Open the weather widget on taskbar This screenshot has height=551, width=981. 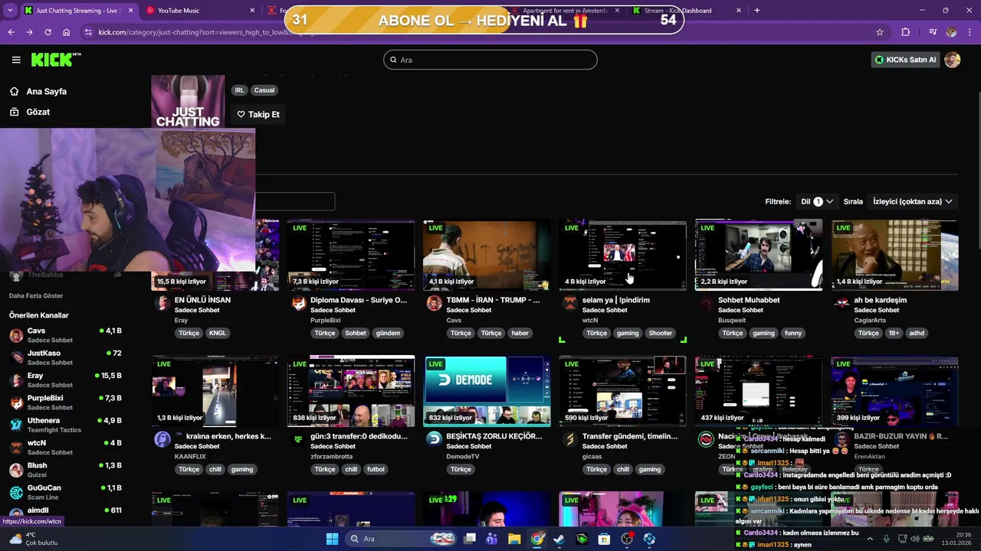(x=34, y=539)
